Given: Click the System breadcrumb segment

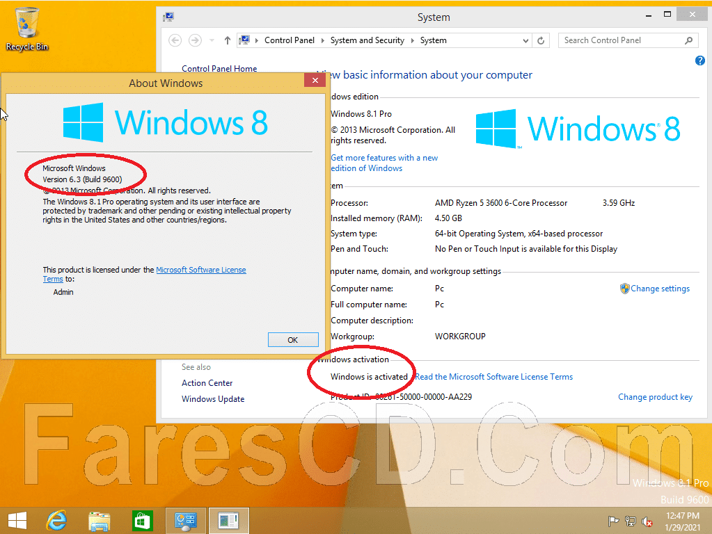Looking at the screenshot, I should (x=433, y=40).
